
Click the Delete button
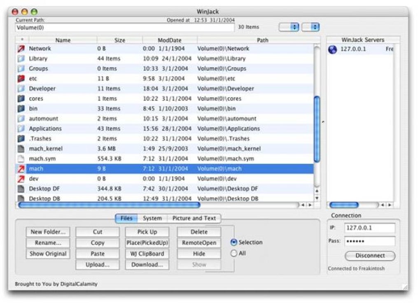click(x=199, y=232)
